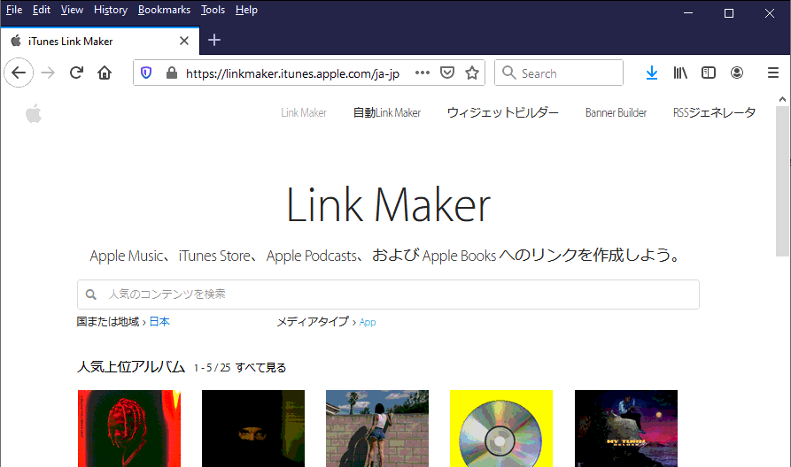Open the Help menu
This screenshot has height=467, width=791.
click(246, 10)
